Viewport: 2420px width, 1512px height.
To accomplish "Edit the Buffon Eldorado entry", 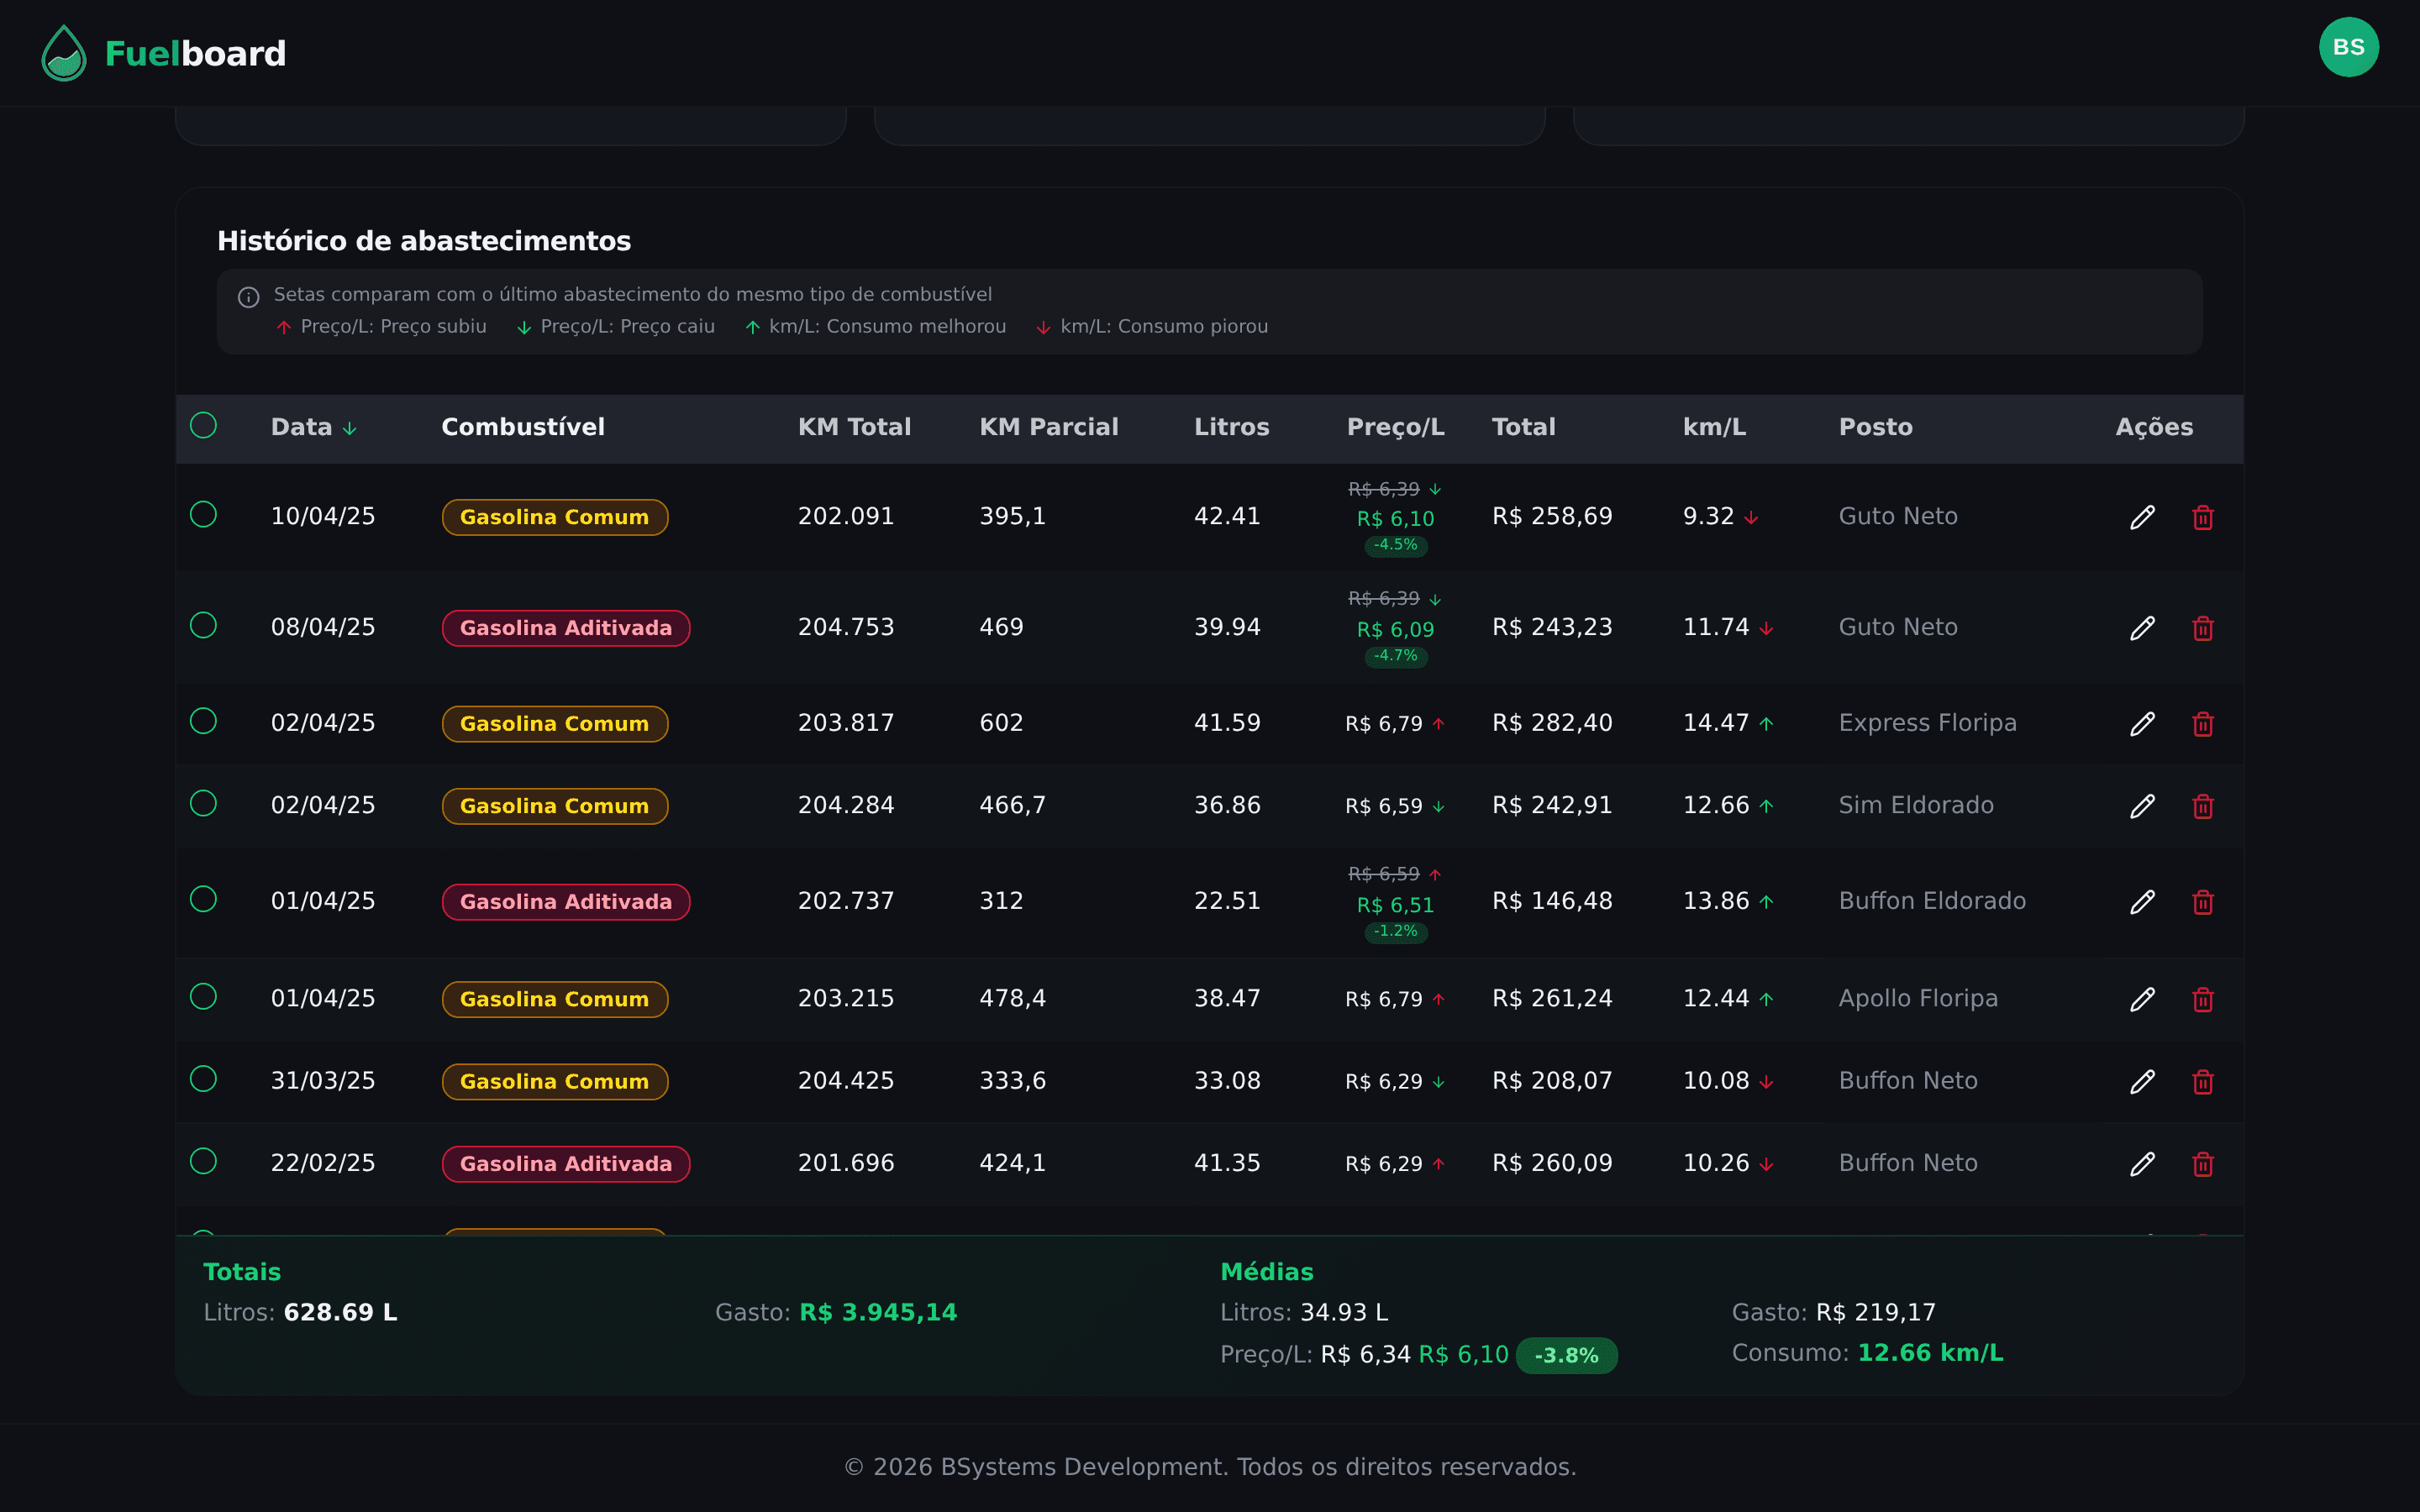I will tap(2141, 901).
